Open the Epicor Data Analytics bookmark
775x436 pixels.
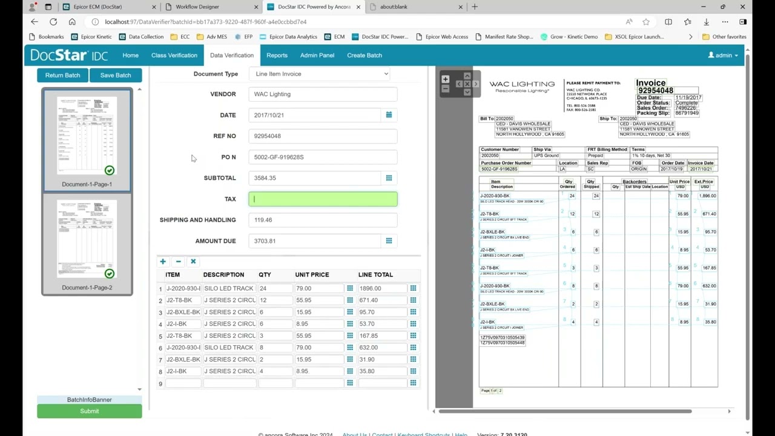point(288,36)
